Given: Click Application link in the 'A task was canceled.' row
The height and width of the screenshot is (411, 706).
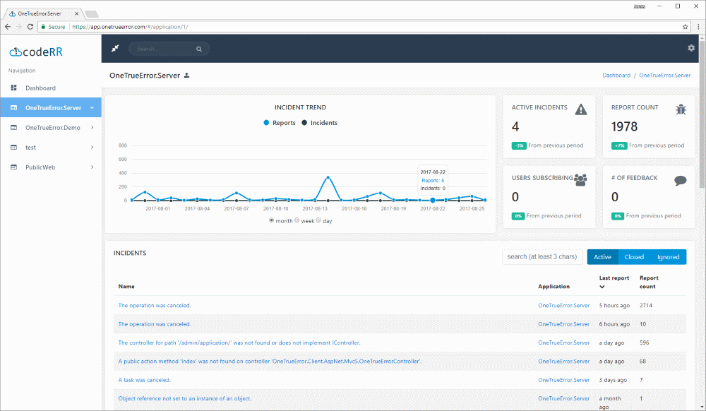Looking at the screenshot, I should 563,380.
